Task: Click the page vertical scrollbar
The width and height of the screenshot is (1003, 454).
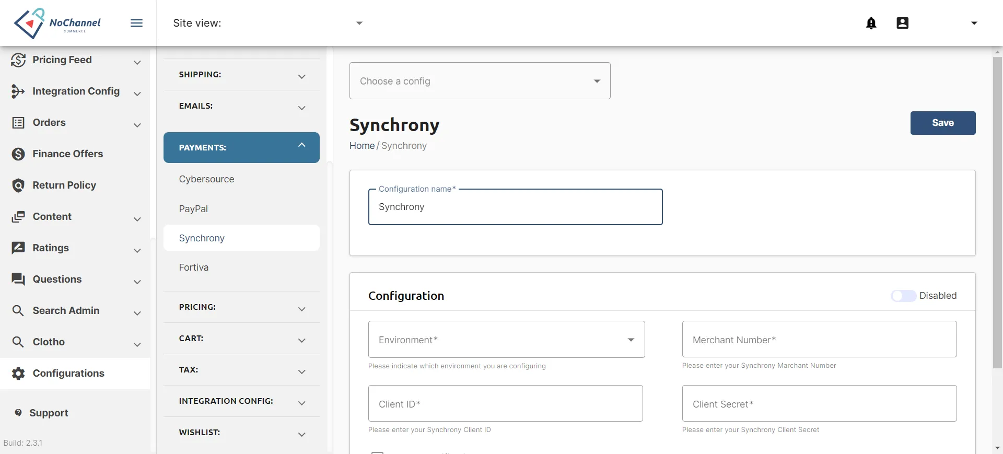Action: click(x=997, y=213)
